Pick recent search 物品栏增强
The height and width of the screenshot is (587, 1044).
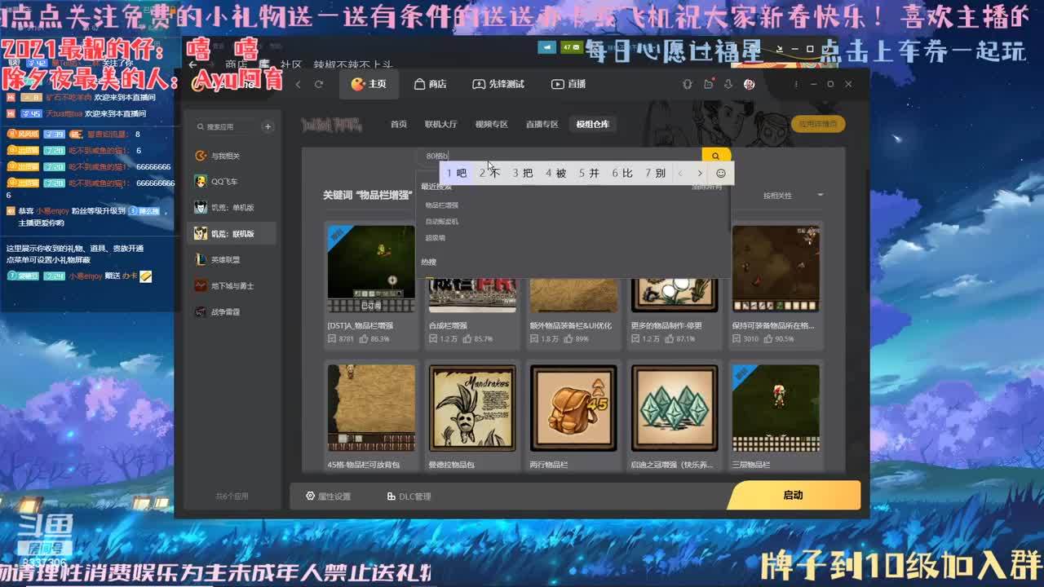(442, 205)
